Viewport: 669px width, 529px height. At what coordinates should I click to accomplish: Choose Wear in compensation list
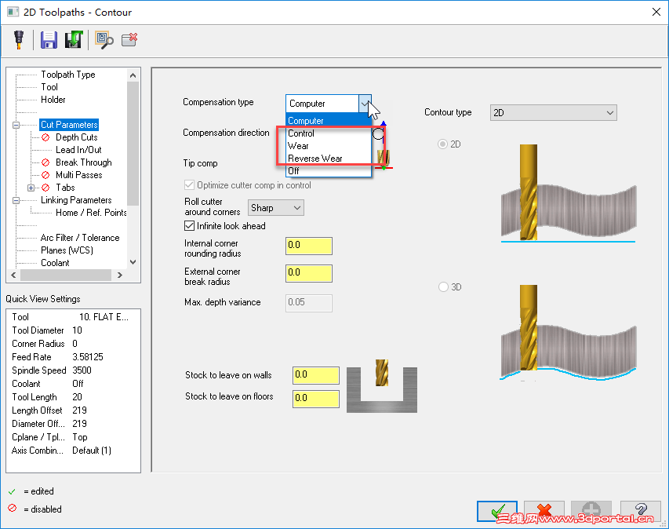(x=328, y=146)
